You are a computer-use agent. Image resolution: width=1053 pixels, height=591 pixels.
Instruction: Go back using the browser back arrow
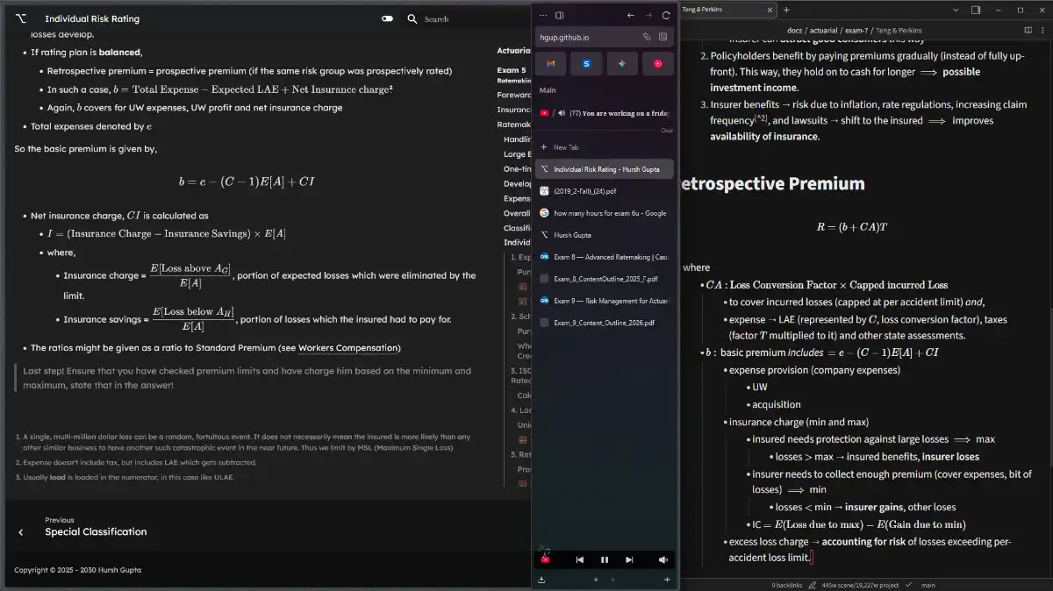(x=630, y=15)
